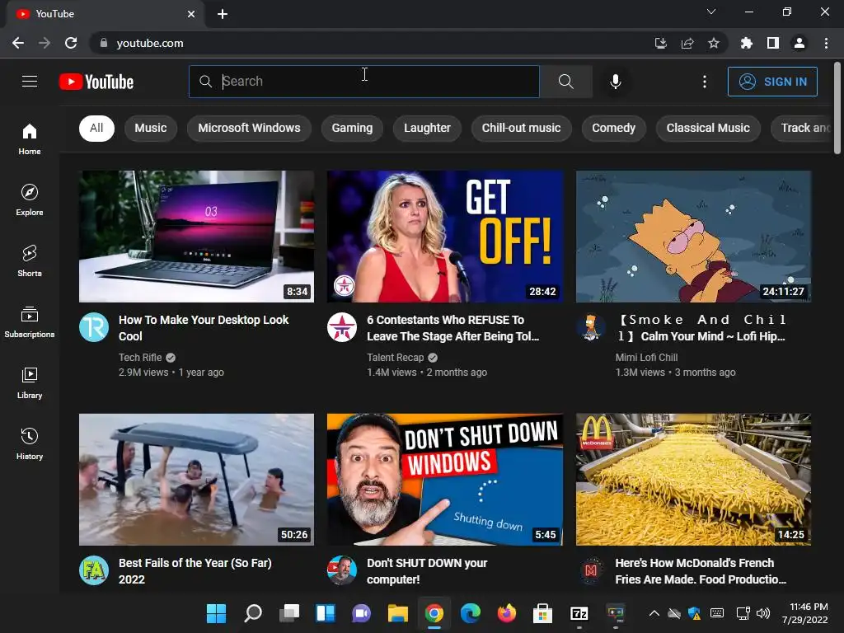Open tab search dropdown chevron
The width and height of the screenshot is (844, 633).
[711, 12]
